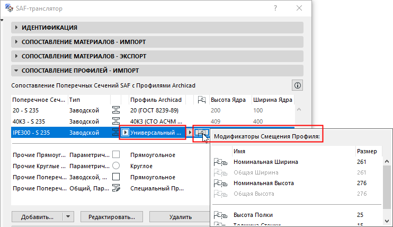The height and width of the screenshot is (227, 393).
Task: Collapse СОПОСТАВЛЕНИЕ ПРОФИЛЕЙ - ИМПОРТ panel
Action: click(x=157, y=71)
